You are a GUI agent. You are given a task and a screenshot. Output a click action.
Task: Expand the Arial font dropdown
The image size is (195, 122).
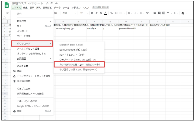point(69,13)
